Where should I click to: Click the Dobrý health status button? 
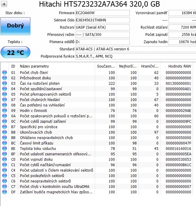pyautogui.click(x=15, y=26)
